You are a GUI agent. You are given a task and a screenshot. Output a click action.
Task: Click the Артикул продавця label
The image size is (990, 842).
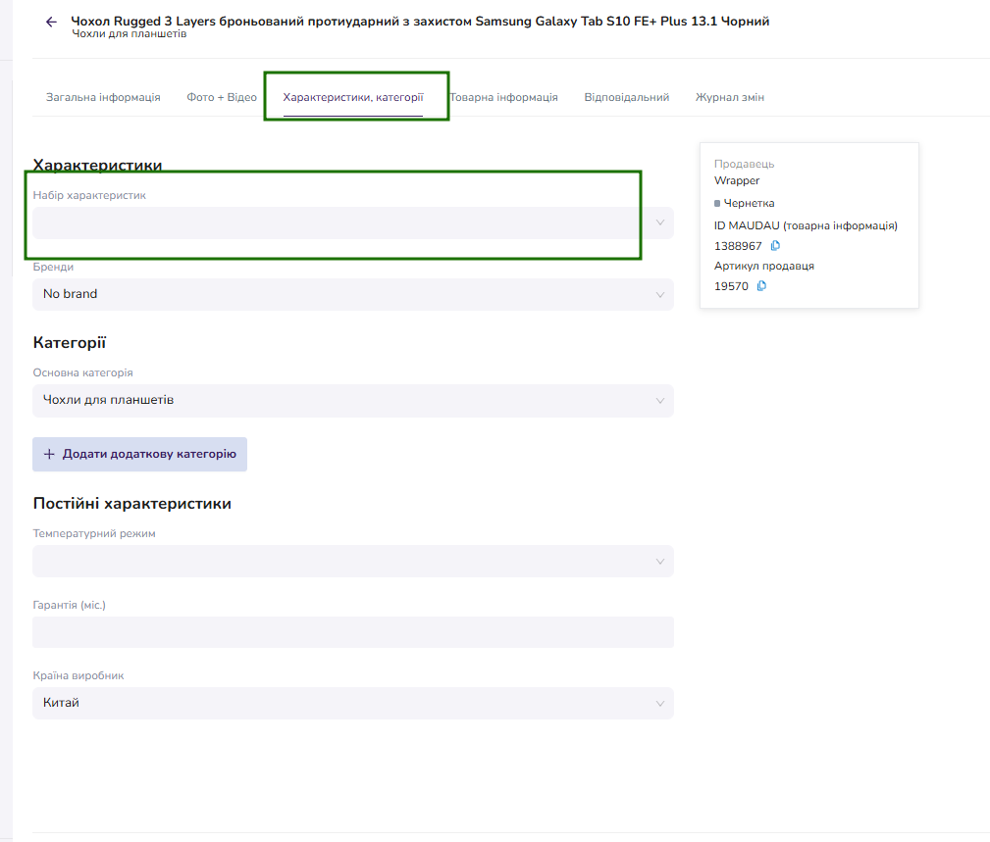[764, 267]
